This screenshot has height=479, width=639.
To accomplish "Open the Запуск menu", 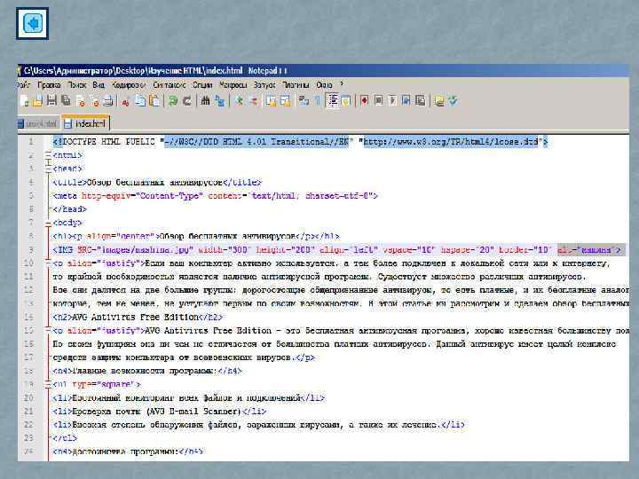I will (264, 85).
